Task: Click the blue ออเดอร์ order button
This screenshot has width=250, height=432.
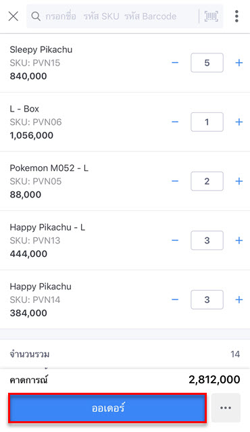Action: [x=107, y=408]
